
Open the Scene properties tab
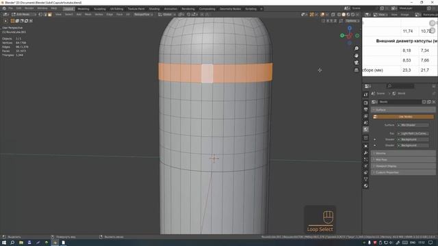tap(365, 123)
